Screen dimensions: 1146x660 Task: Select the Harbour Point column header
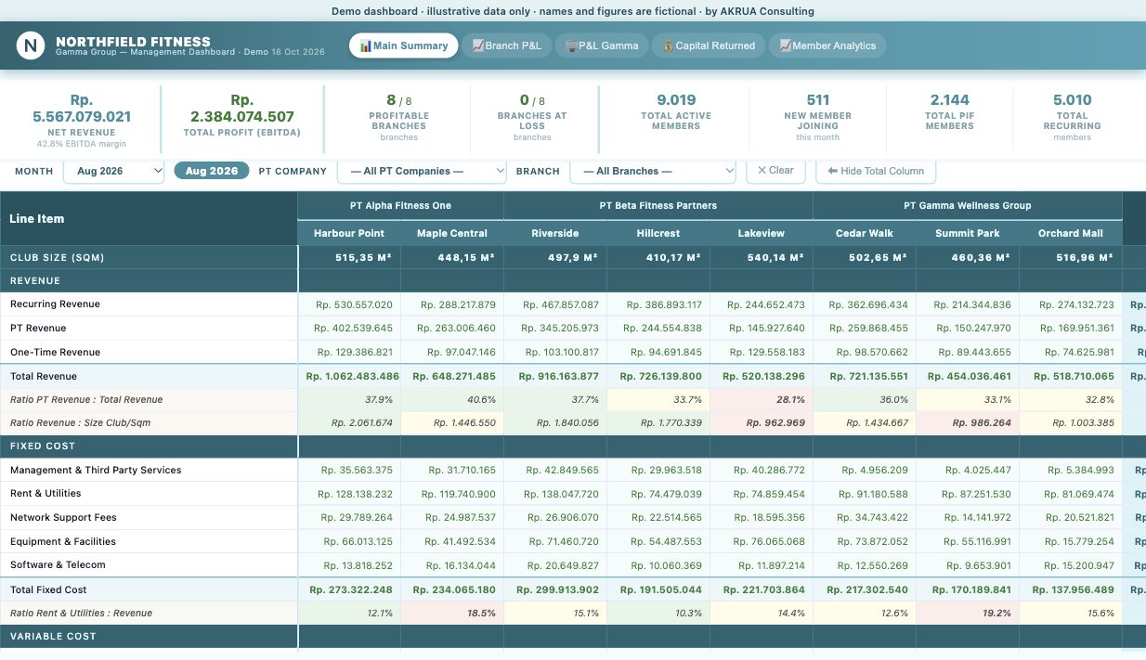[349, 233]
